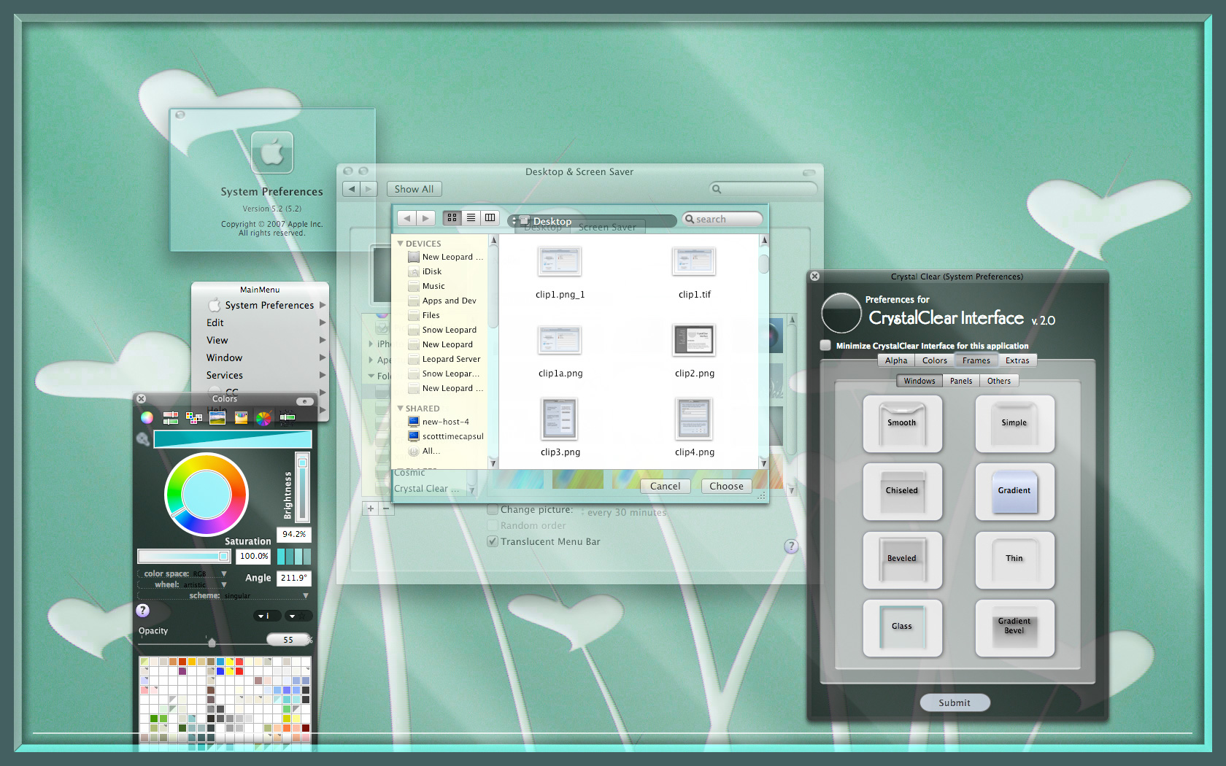
Task: Select the Leopard Server volume
Action: click(440, 359)
